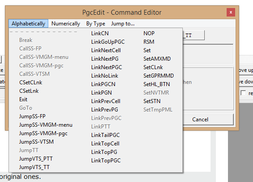Pick the LinkTailPGC command

tap(105, 135)
